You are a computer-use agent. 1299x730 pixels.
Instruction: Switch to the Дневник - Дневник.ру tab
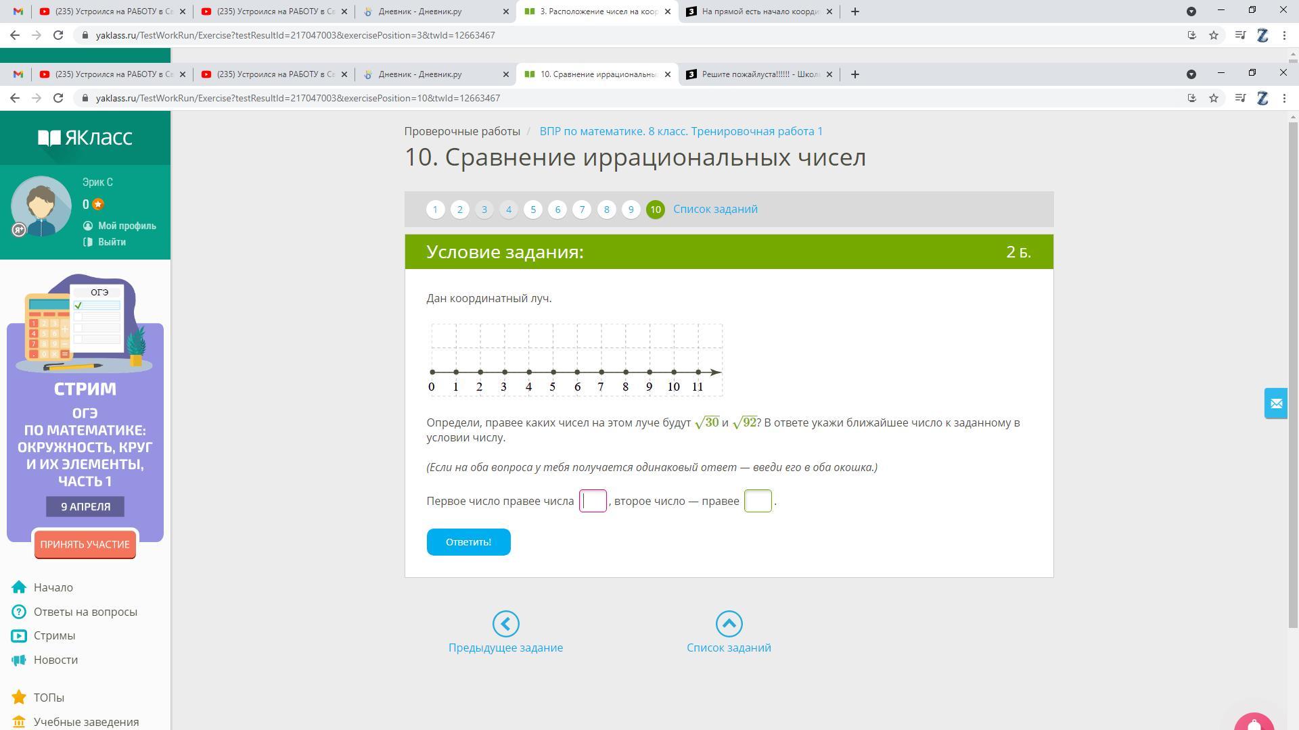pyautogui.click(x=420, y=74)
